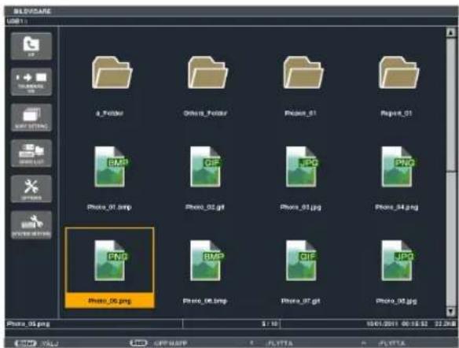Select the Photo_01.bmp image file
This screenshot has height=348, width=459.
[112, 167]
